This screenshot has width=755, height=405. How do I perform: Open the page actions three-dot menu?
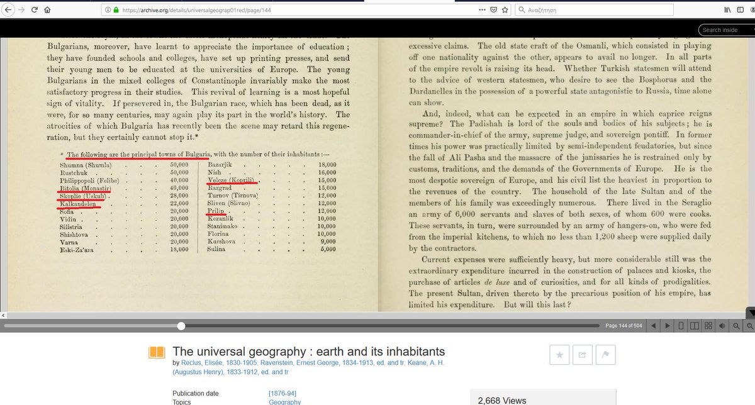[481, 10]
